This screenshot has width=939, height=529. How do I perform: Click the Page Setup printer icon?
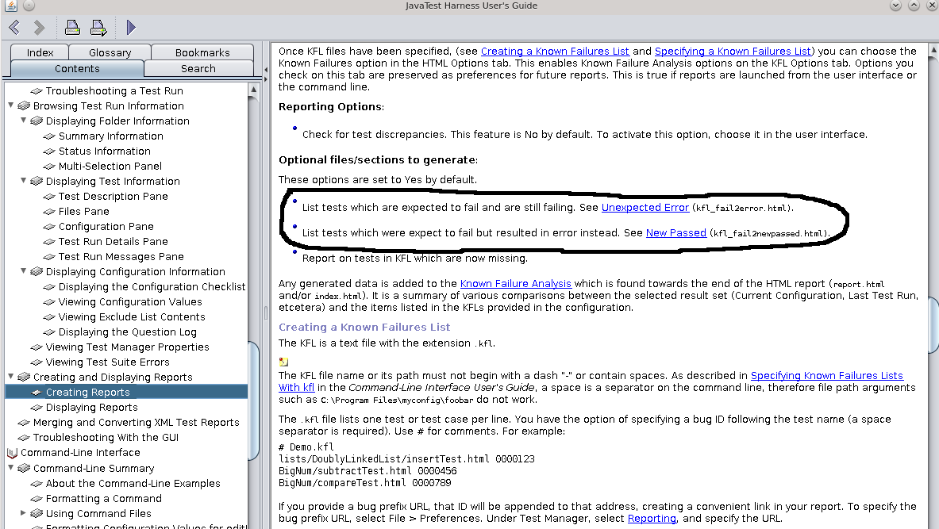coord(98,29)
